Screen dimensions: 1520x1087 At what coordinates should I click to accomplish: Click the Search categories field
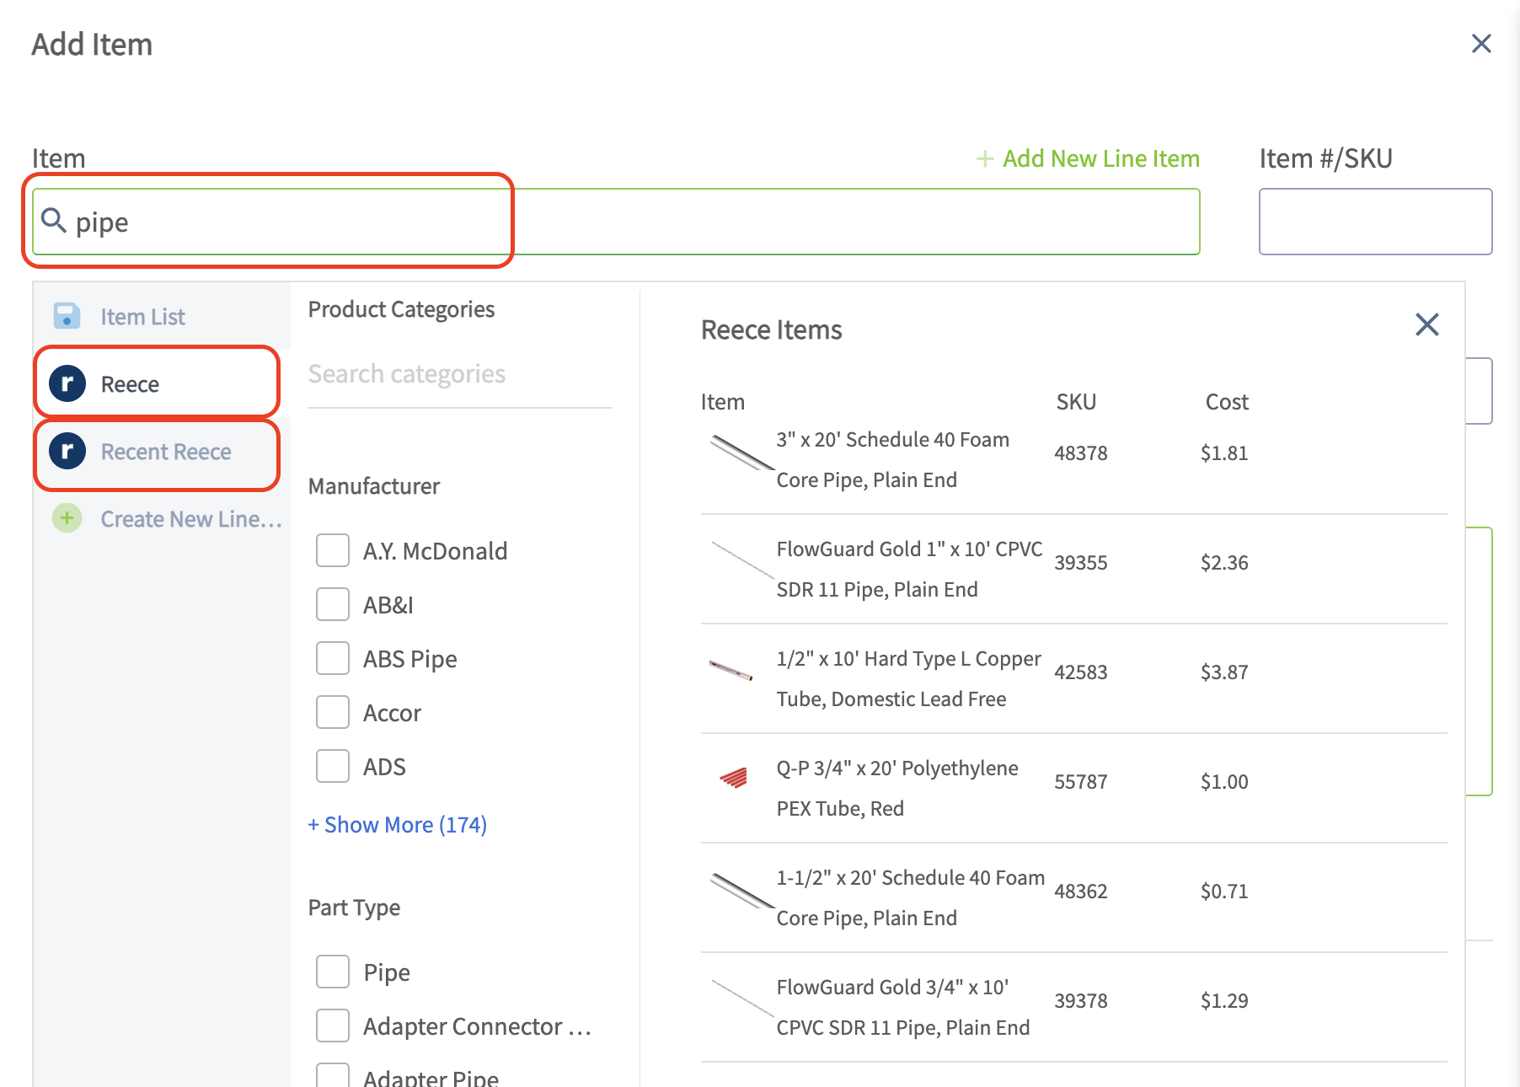[x=460, y=373]
